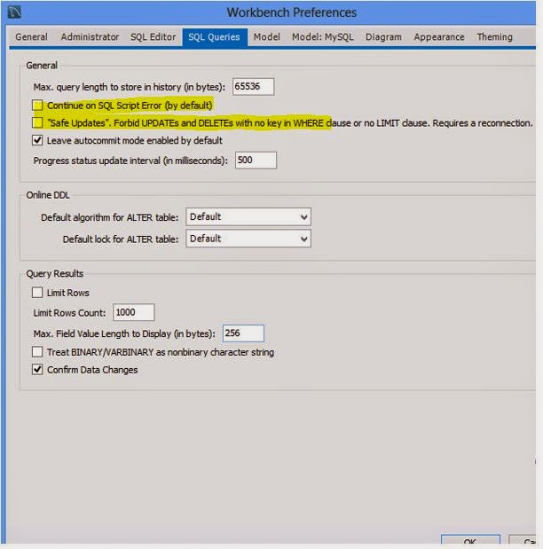Check Treat BINARY/VARBINARY as nonbinary string
Image resolution: width=543 pixels, height=549 pixels.
(x=37, y=351)
